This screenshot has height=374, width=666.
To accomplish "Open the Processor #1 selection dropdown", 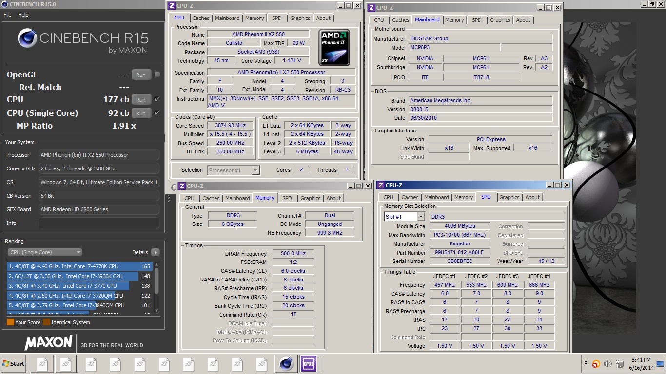I will (234, 170).
